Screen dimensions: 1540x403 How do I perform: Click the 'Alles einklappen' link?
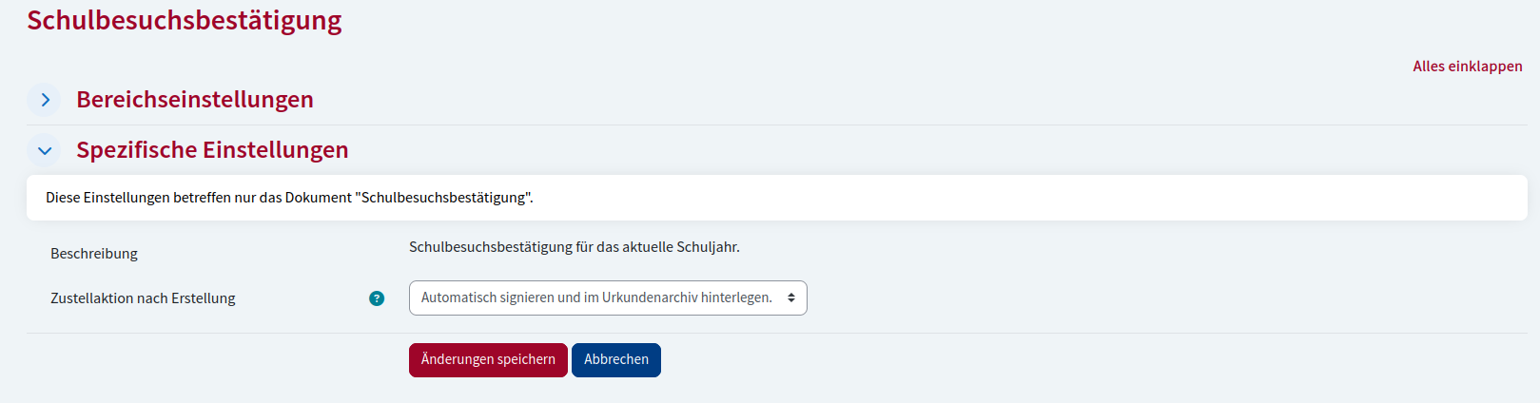[x=1467, y=67]
